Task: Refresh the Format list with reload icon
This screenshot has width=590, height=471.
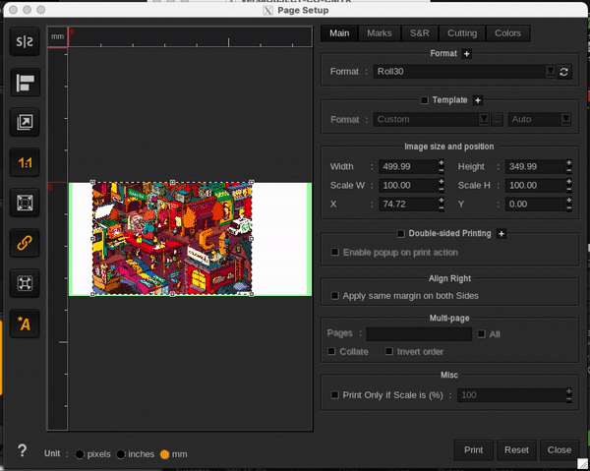Action: point(563,72)
